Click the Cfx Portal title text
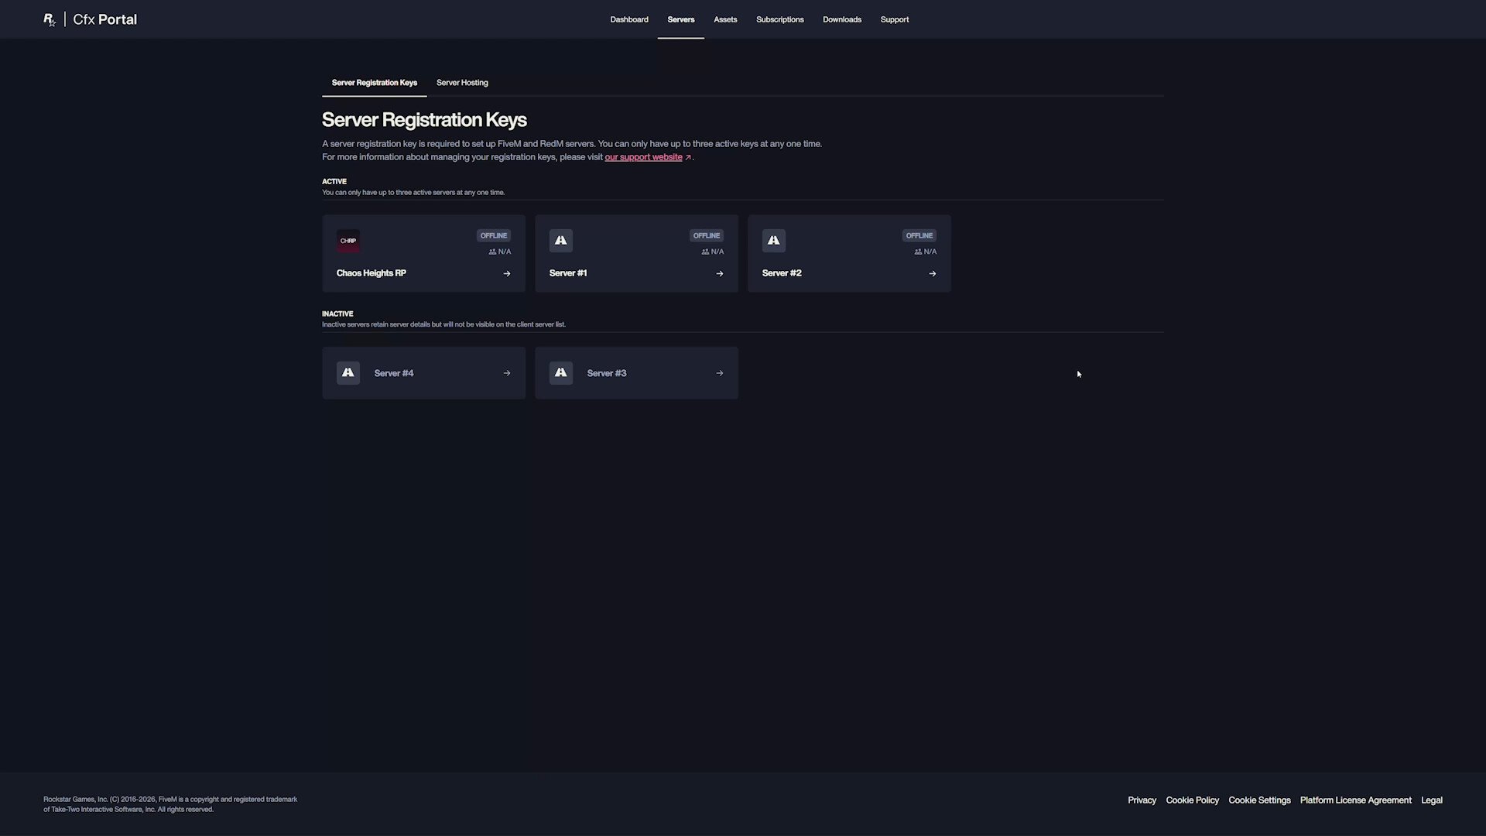 104,19
